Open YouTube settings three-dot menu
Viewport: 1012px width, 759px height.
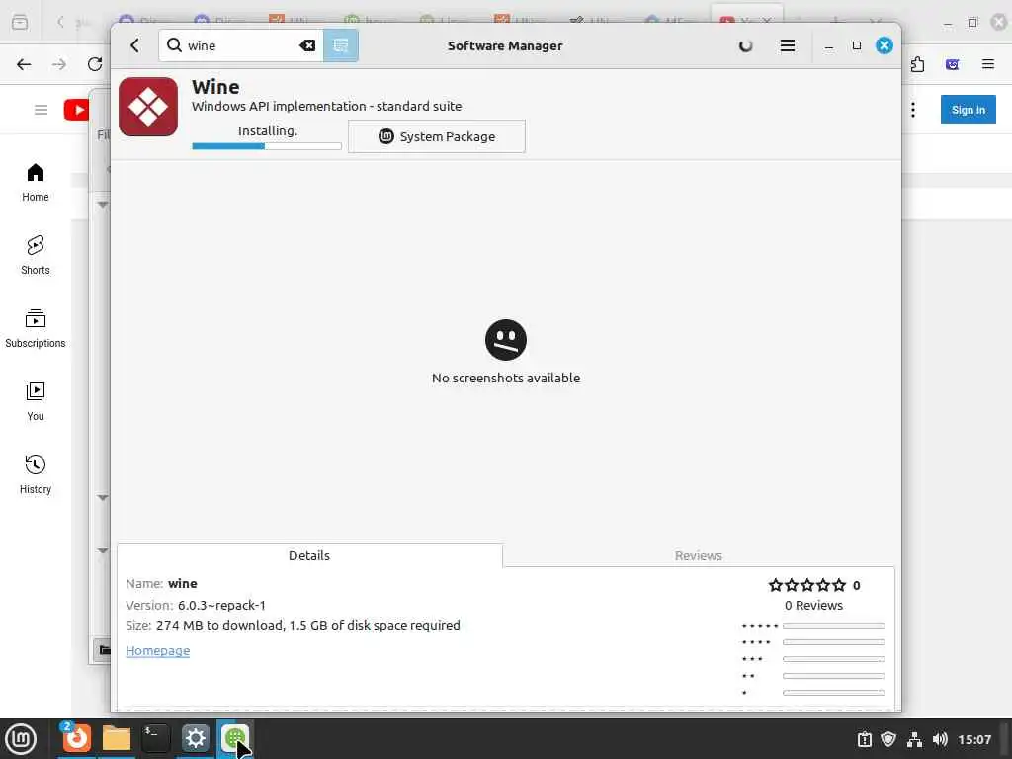coord(912,110)
